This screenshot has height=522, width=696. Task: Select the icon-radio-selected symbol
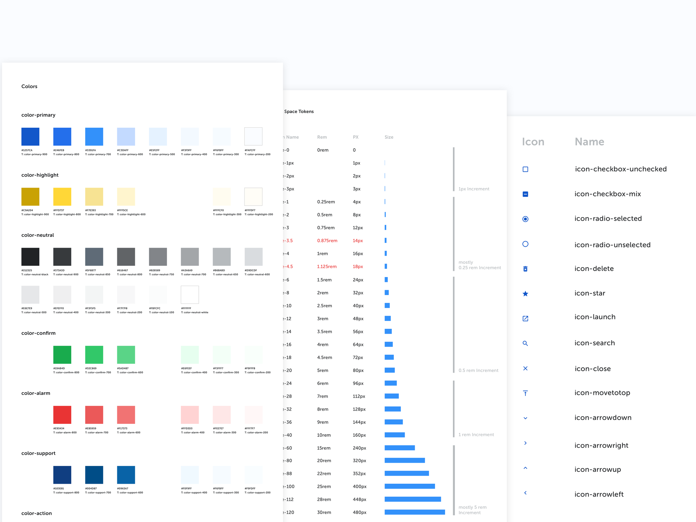coord(525,219)
